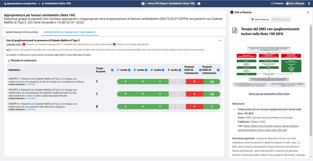The width and height of the screenshot is (313, 161).
Task: Click info icon next to 1° scelta
Action: coord(129,70)
